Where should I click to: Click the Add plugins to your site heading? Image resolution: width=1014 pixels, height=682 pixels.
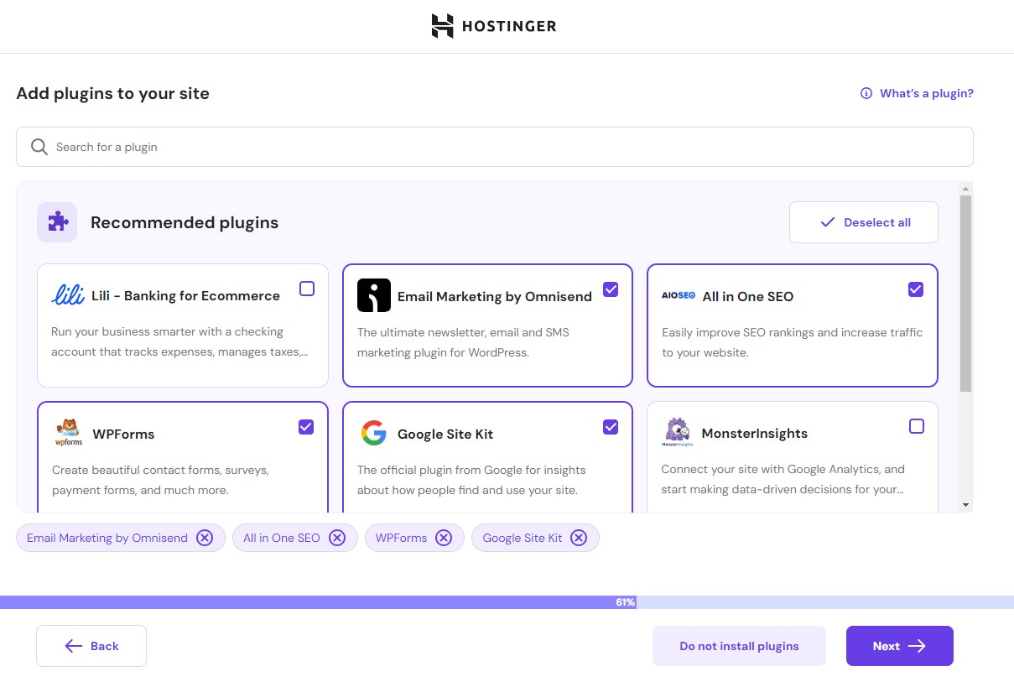tap(112, 93)
